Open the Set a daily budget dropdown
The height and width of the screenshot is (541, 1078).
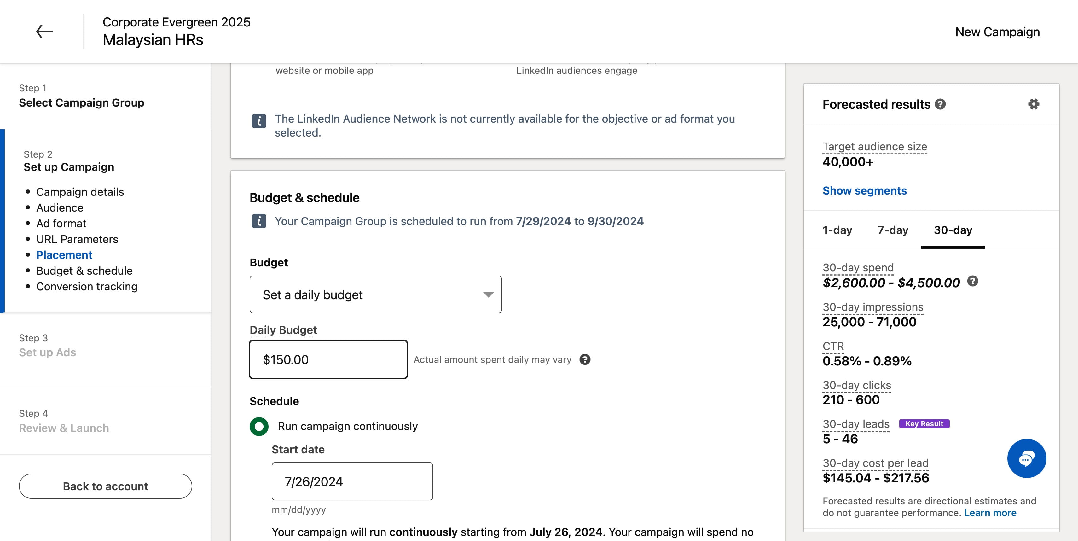(375, 294)
